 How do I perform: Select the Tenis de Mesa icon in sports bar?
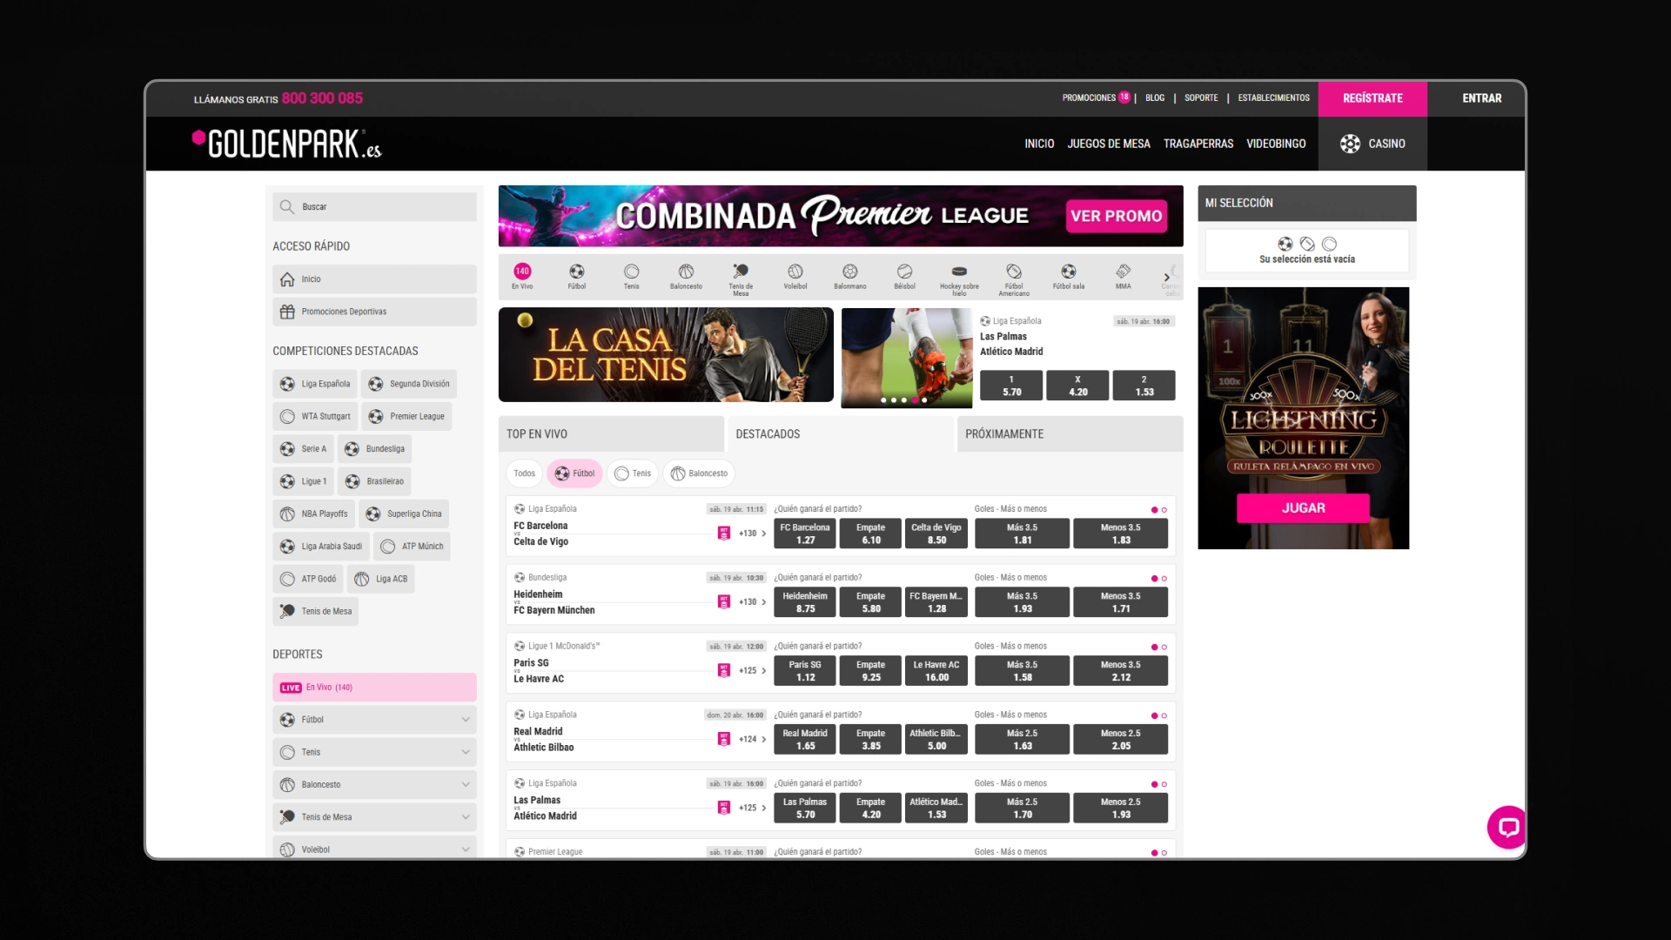[x=741, y=279]
